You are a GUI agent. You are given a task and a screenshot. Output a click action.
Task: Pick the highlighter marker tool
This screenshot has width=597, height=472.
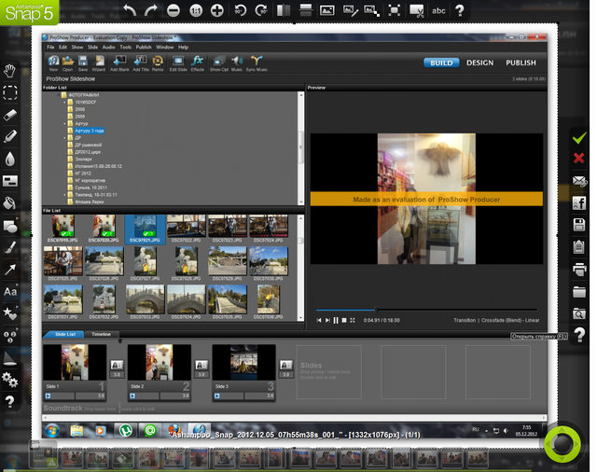[x=10, y=136]
